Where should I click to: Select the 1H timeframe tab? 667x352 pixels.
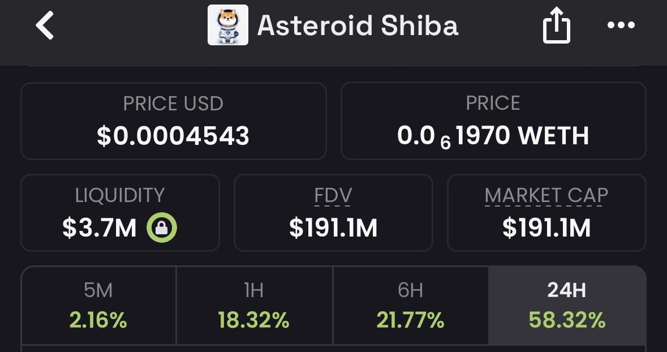pyautogui.click(x=254, y=306)
